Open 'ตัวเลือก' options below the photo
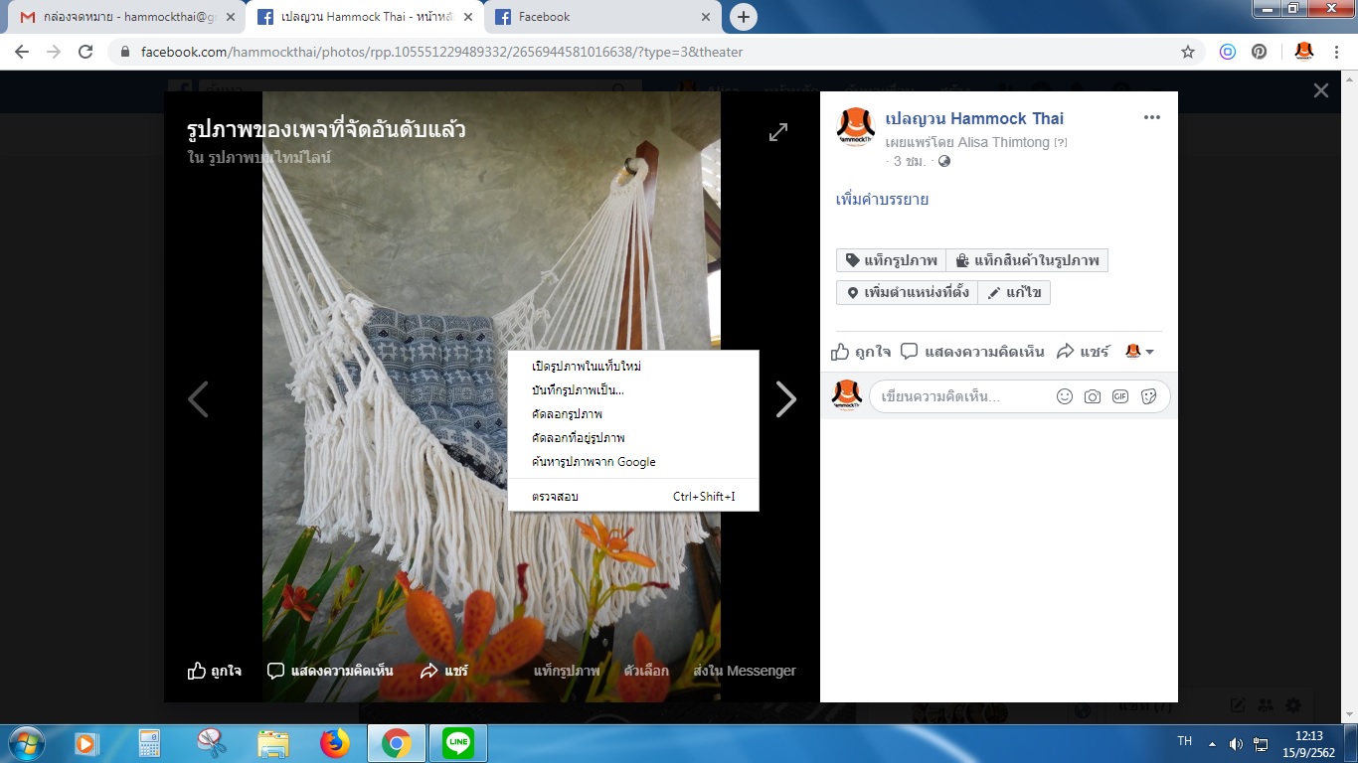1358x763 pixels. coord(646,671)
